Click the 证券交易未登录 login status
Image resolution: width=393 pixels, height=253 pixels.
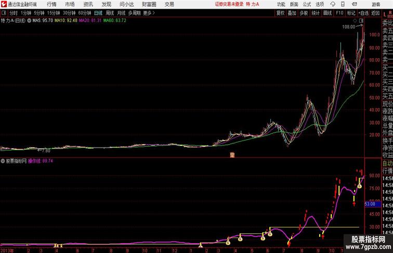[x=229, y=4]
